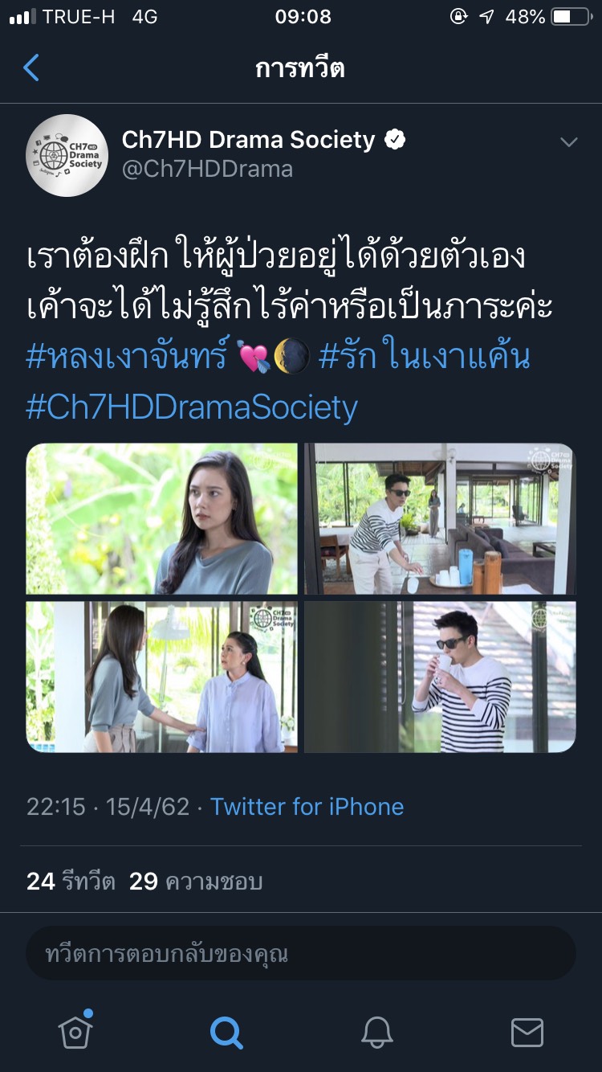602x1072 pixels.
Task: Open photo of two women talking
Action: pyautogui.click(x=161, y=677)
